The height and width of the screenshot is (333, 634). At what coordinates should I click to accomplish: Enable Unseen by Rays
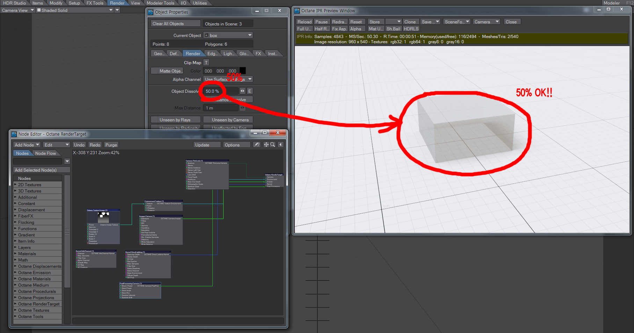(175, 120)
